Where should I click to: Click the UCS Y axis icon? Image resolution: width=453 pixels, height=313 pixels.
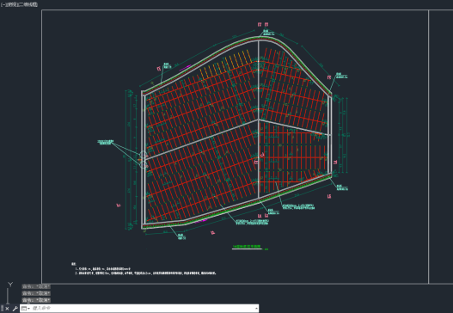click(10, 285)
